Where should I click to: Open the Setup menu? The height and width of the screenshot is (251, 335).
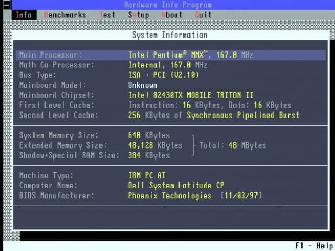[x=138, y=15]
